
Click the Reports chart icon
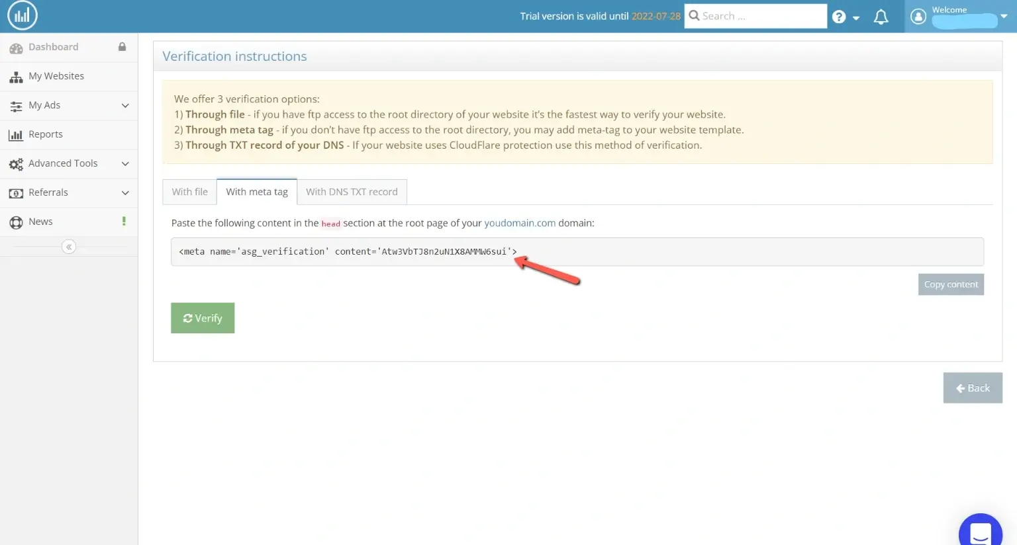16,135
